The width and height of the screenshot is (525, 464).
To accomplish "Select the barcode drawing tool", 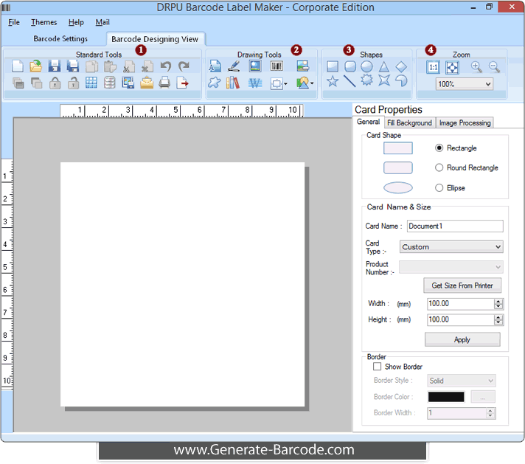I will click(x=277, y=66).
